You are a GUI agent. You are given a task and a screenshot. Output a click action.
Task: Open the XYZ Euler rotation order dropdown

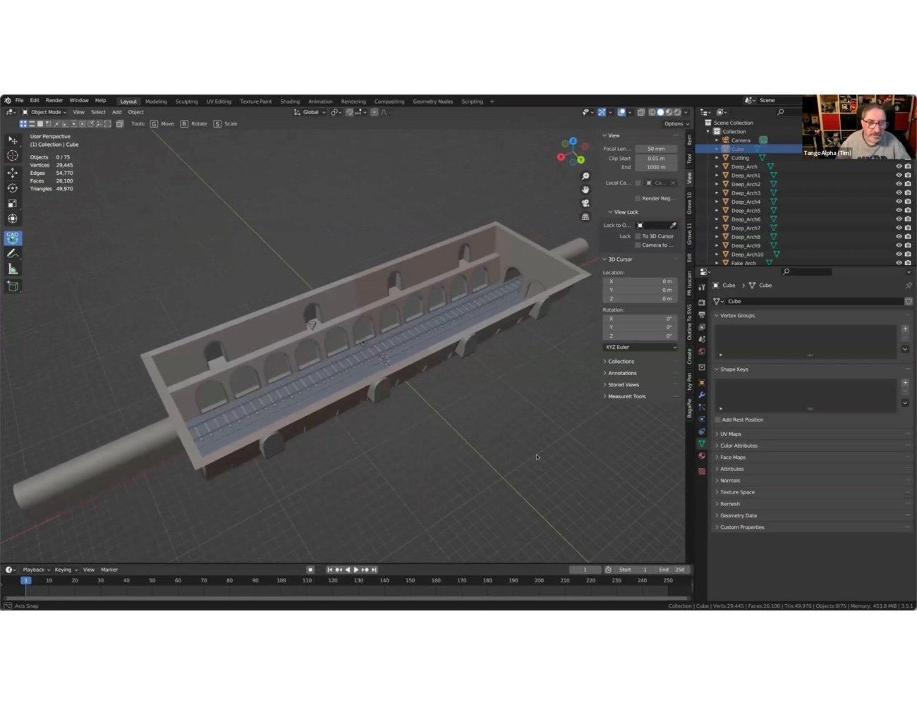(x=639, y=347)
